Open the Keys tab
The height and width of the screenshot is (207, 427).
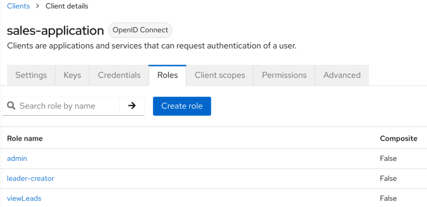(x=72, y=75)
